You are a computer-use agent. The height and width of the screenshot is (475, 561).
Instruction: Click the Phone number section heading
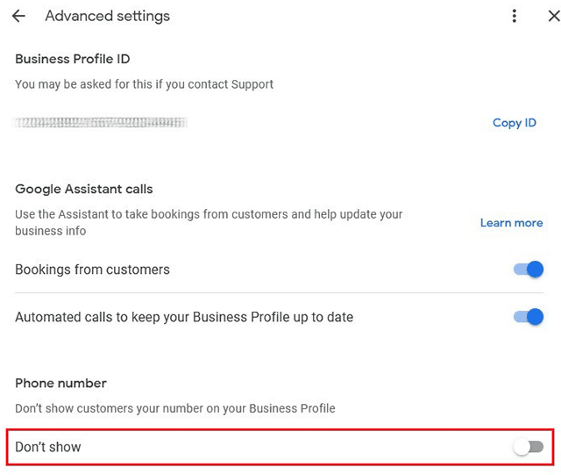(60, 383)
